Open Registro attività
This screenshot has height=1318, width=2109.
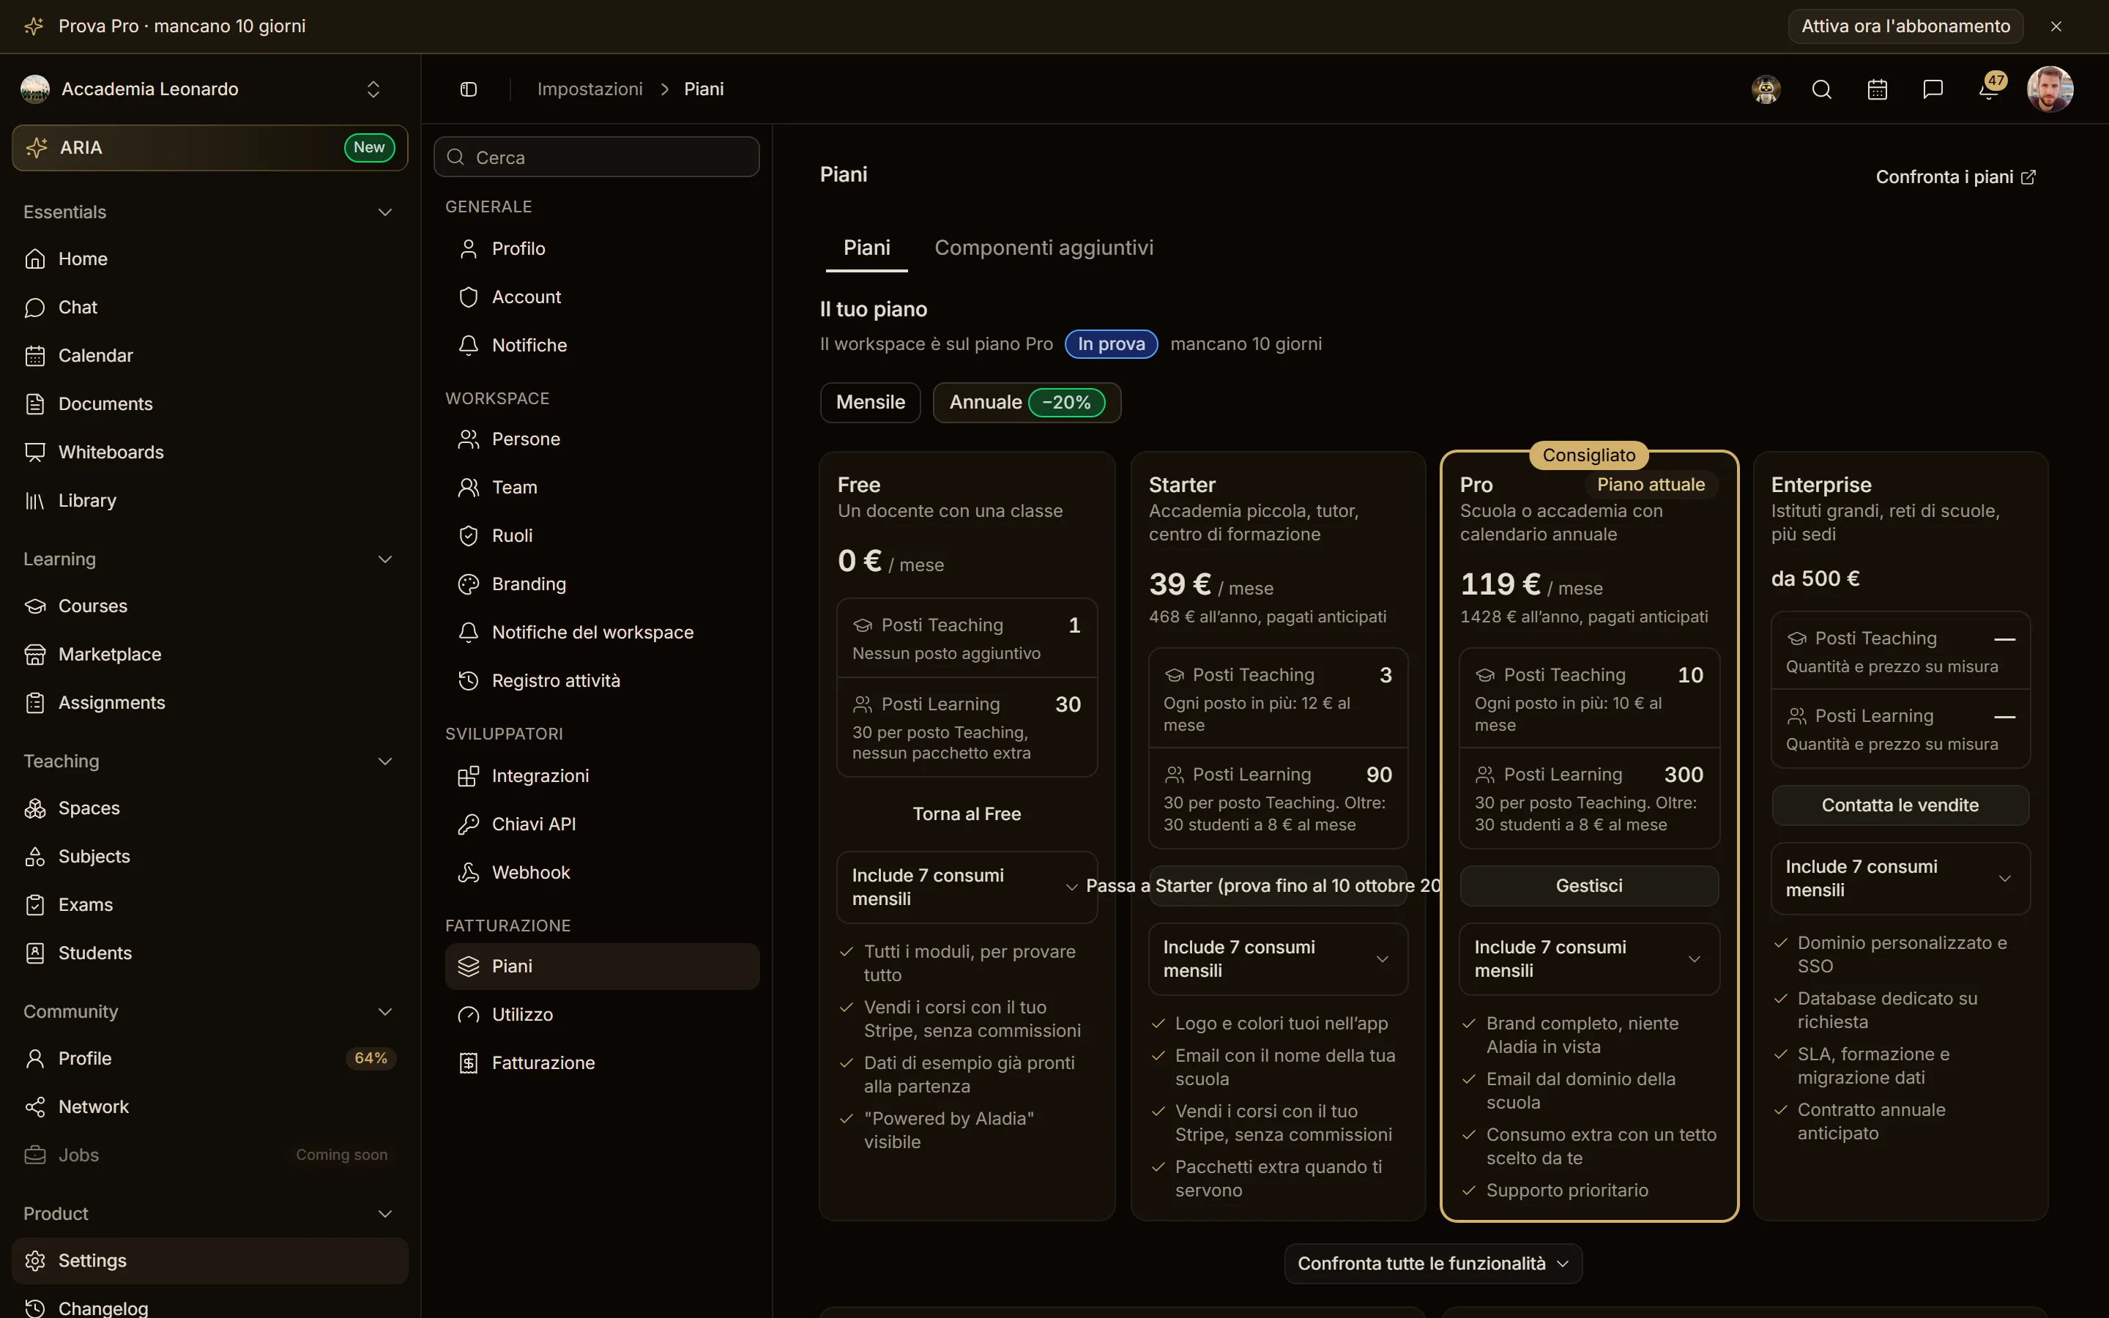tap(602, 681)
